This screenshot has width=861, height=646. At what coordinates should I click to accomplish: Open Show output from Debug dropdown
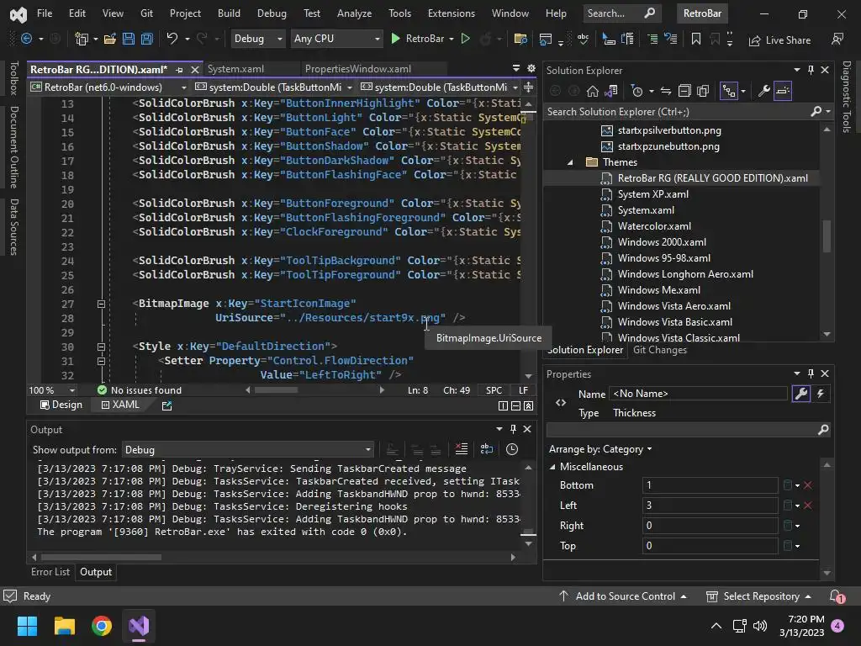(248, 450)
